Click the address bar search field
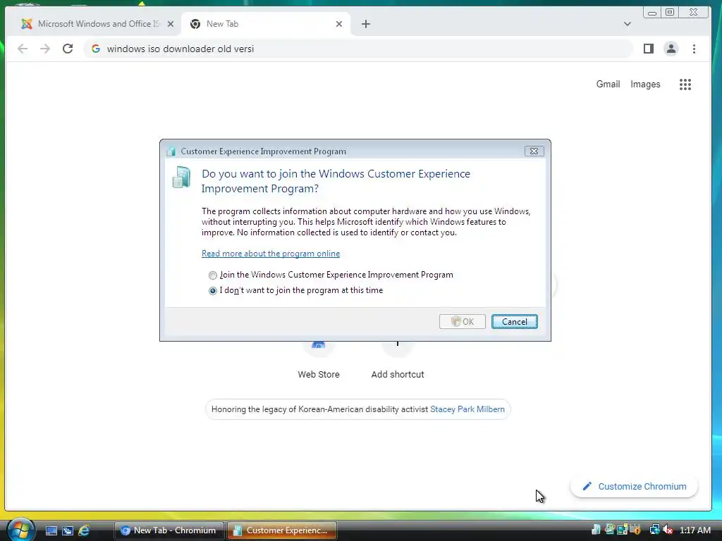The height and width of the screenshot is (541, 722). pyautogui.click(x=357, y=49)
